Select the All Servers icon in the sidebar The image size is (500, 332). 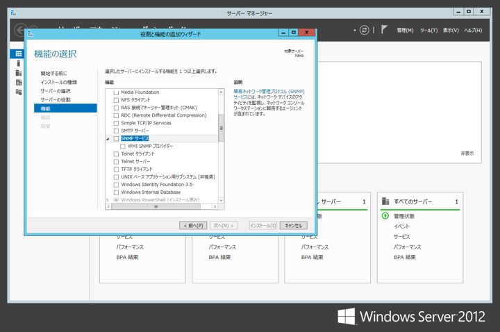pos(19,73)
